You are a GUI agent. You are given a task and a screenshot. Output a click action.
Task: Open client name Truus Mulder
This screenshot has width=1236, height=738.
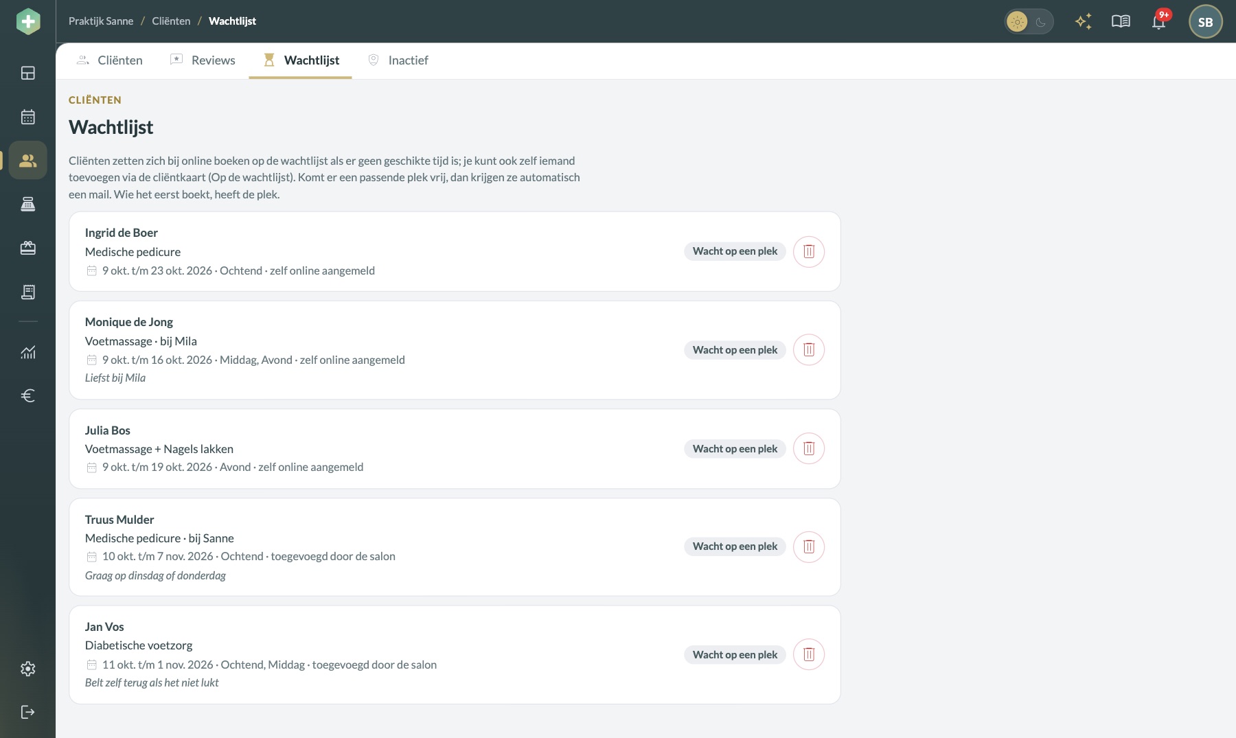pos(119,520)
